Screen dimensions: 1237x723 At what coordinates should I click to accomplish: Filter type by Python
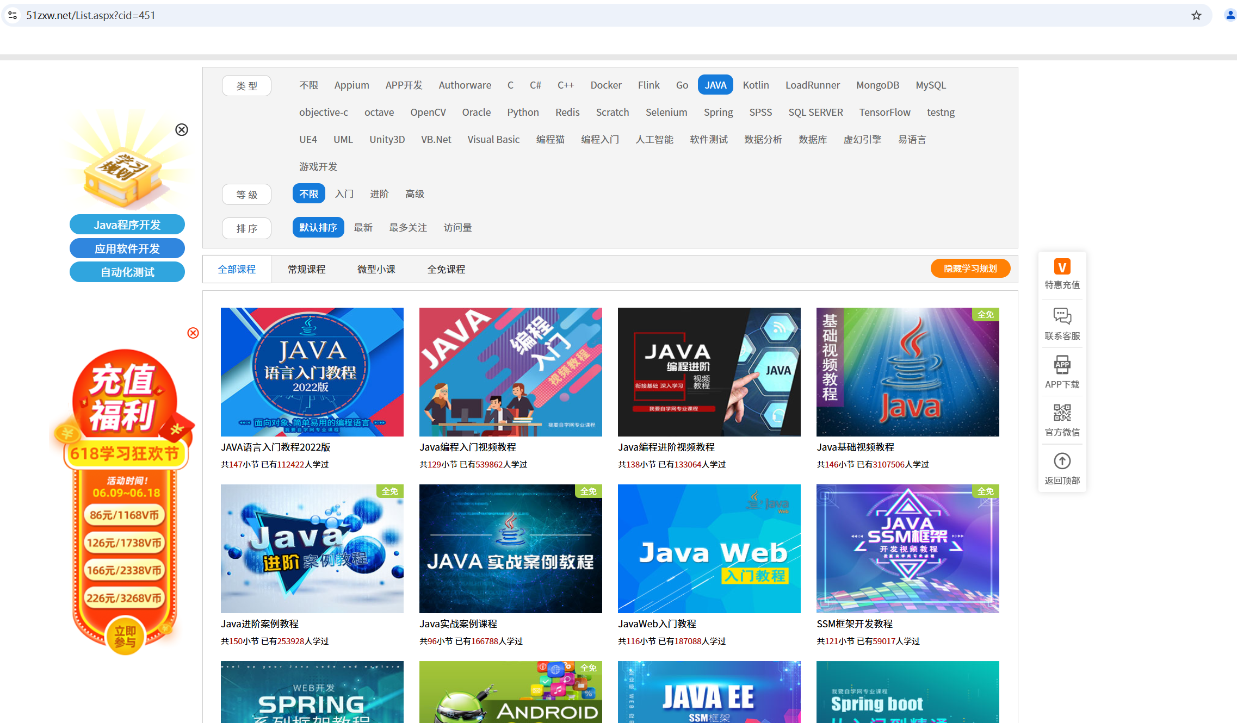click(x=523, y=112)
